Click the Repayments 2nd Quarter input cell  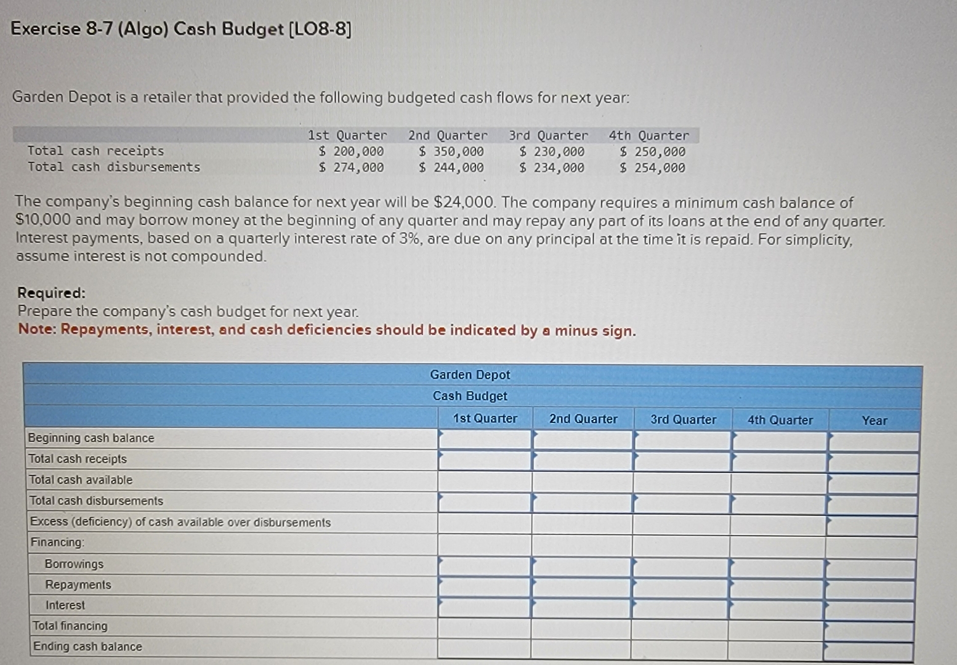click(582, 585)
